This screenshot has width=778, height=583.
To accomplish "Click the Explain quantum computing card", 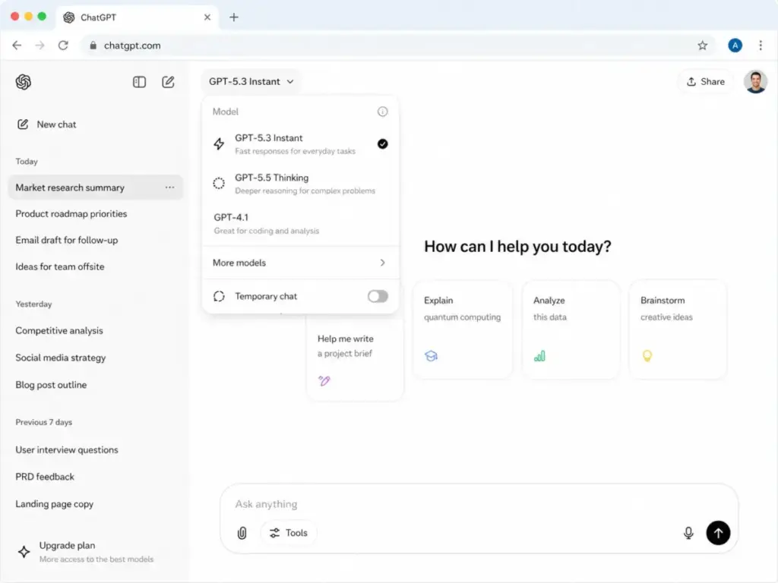I will pyautogui.click(x=463, y=330).
